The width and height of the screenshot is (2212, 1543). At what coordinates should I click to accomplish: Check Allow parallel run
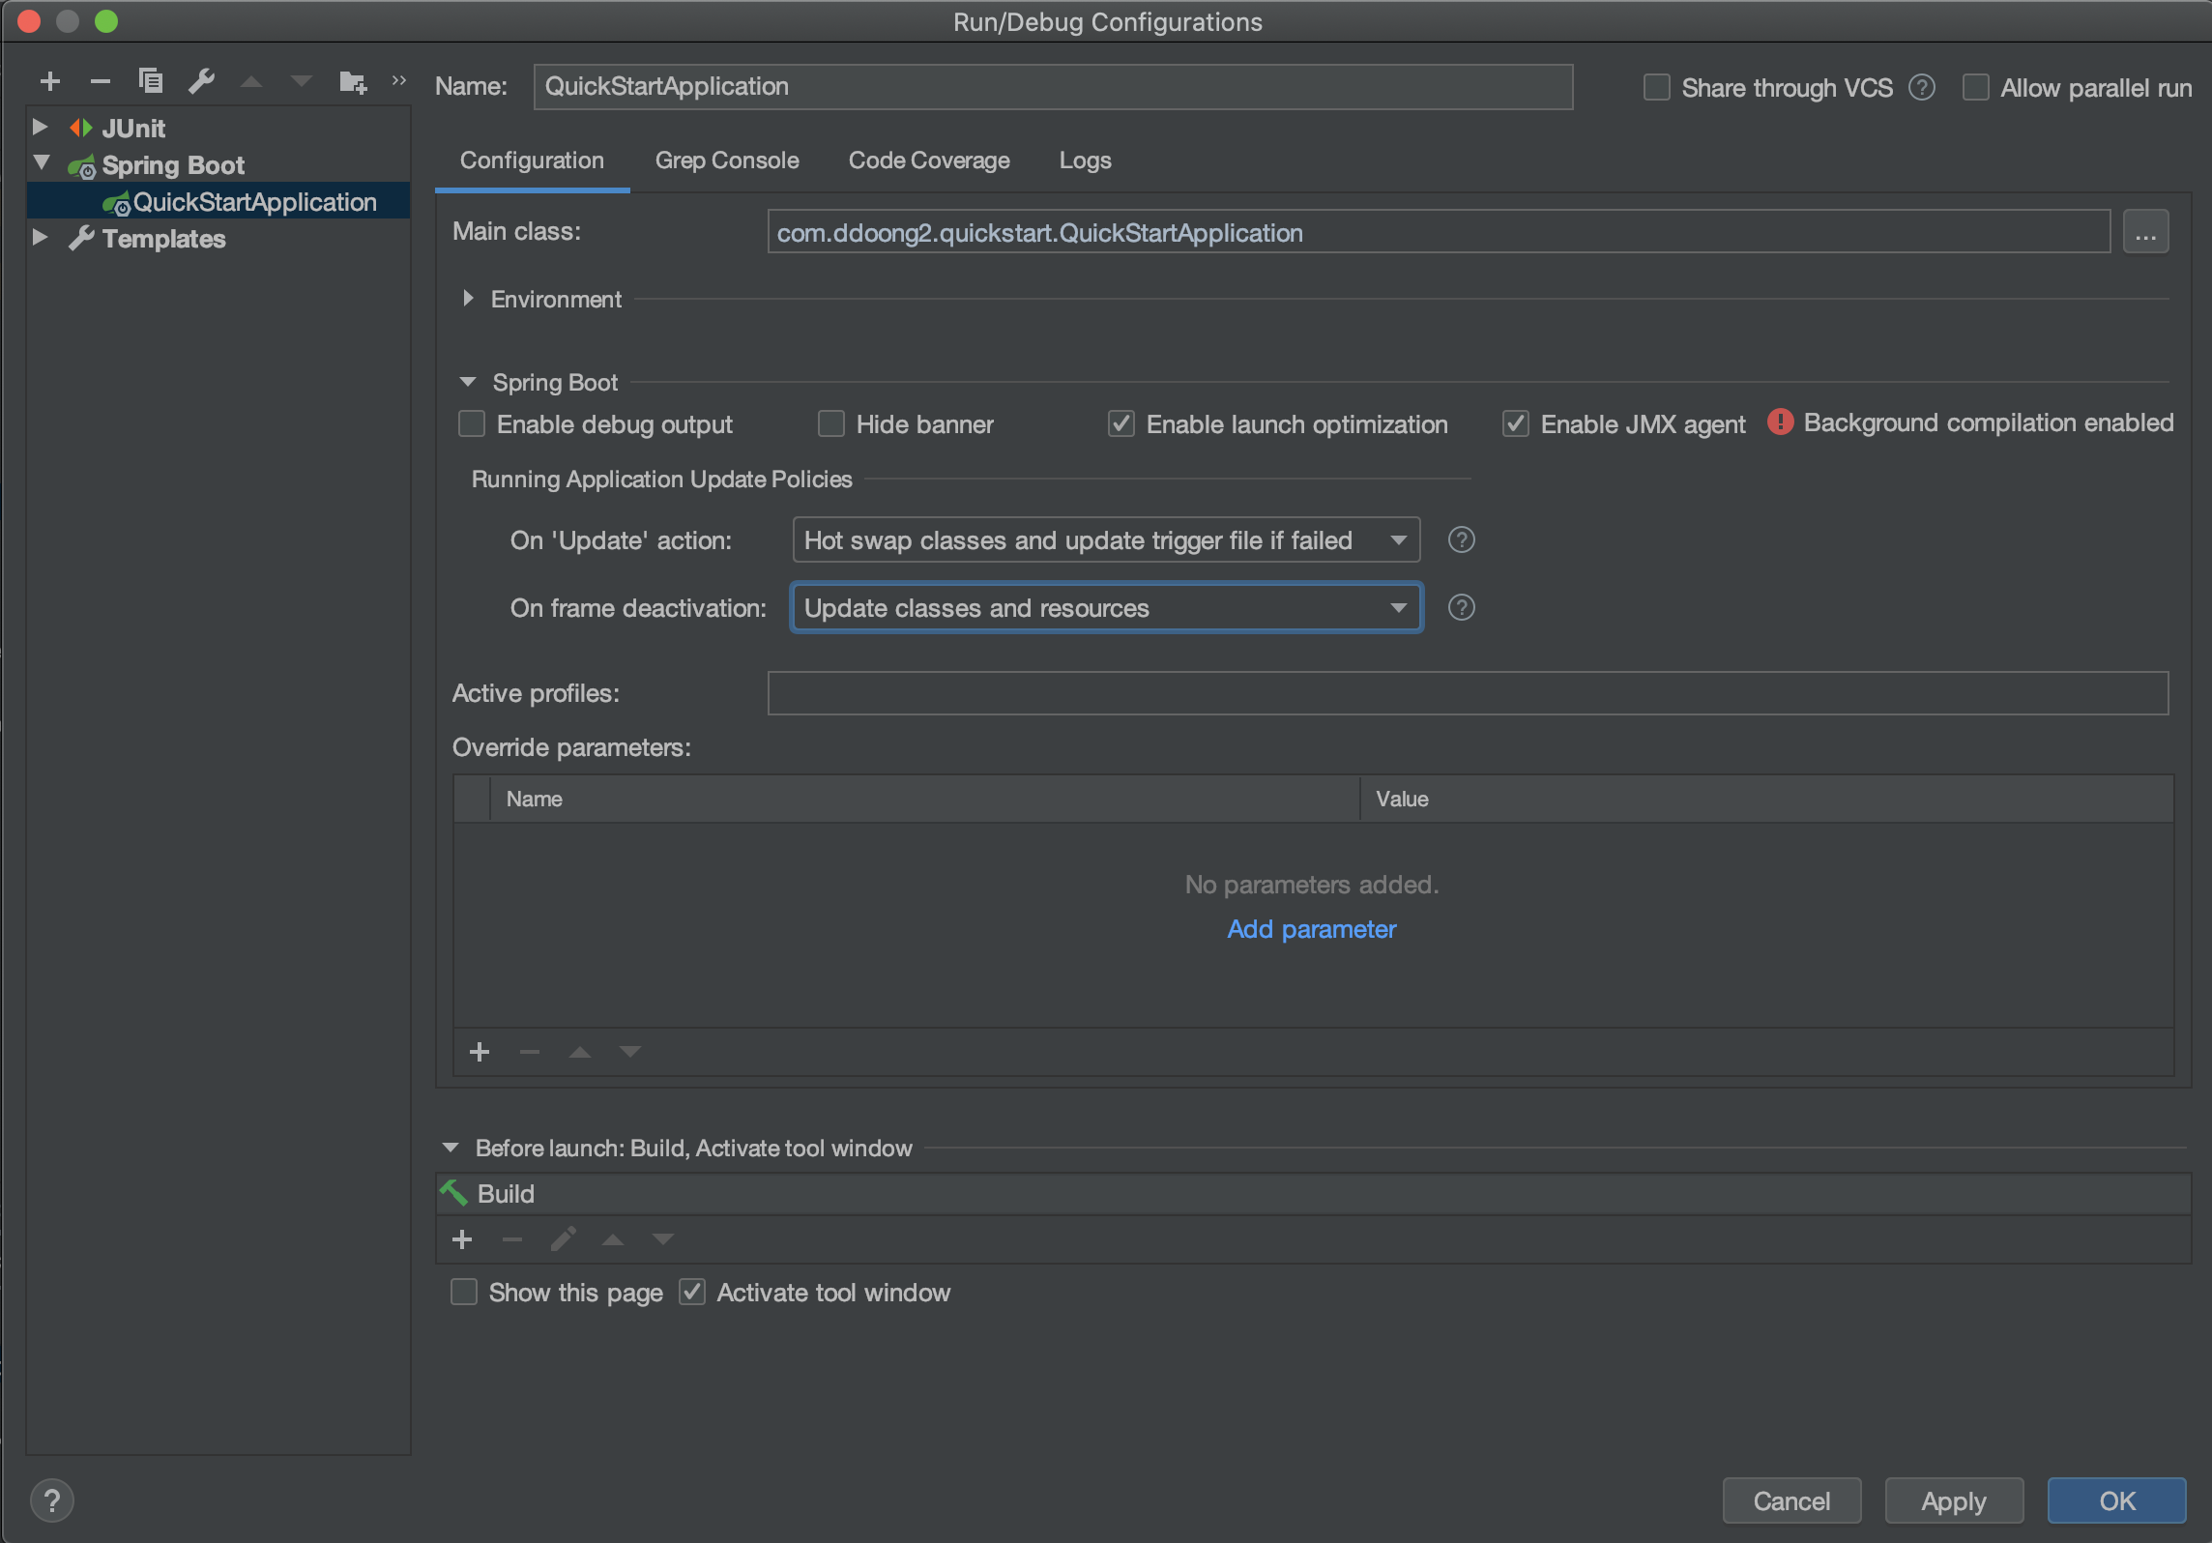coord(1976,88)
